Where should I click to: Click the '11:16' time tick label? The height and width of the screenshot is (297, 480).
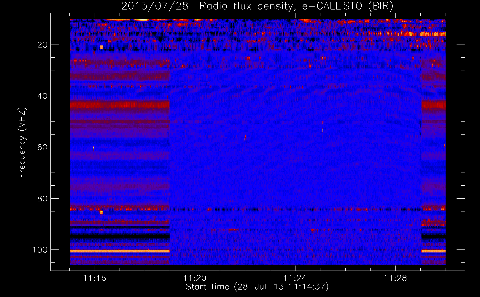(x=95, y=278)
